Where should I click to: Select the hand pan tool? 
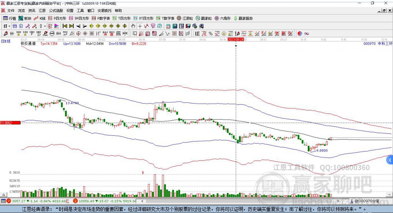tap(133, 26)
